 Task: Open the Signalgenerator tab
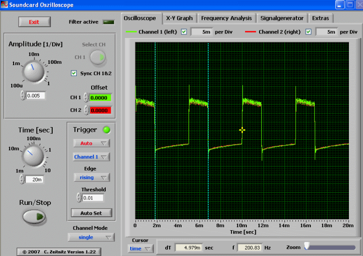click(x=282, y=19)
